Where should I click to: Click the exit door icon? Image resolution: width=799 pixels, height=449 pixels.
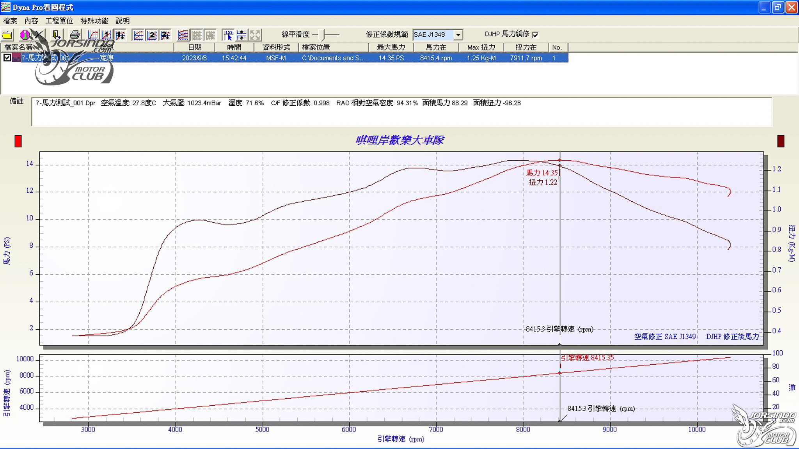[x=56, y=35]
